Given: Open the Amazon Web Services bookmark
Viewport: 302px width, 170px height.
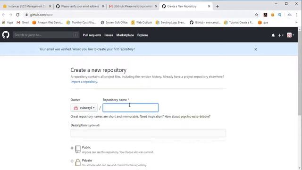Looking at the screenshot, I should click(x=48, y=23).
